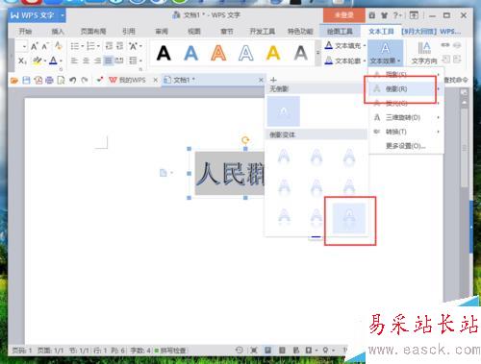The height and width of the screenshot is (364, 481).
Task: Apply the orange outline WordArt style
Action: (x=218, y=53)
